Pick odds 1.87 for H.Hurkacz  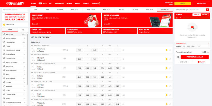click(x=80, y=50)
